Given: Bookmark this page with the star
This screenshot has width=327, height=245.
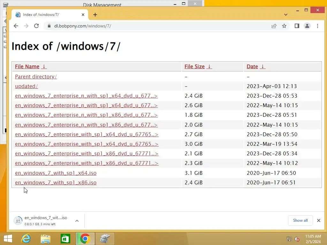Looking at the screenshot, I should (284, 26).
